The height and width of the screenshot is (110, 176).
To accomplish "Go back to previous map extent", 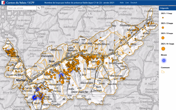I will pos(3,31).
